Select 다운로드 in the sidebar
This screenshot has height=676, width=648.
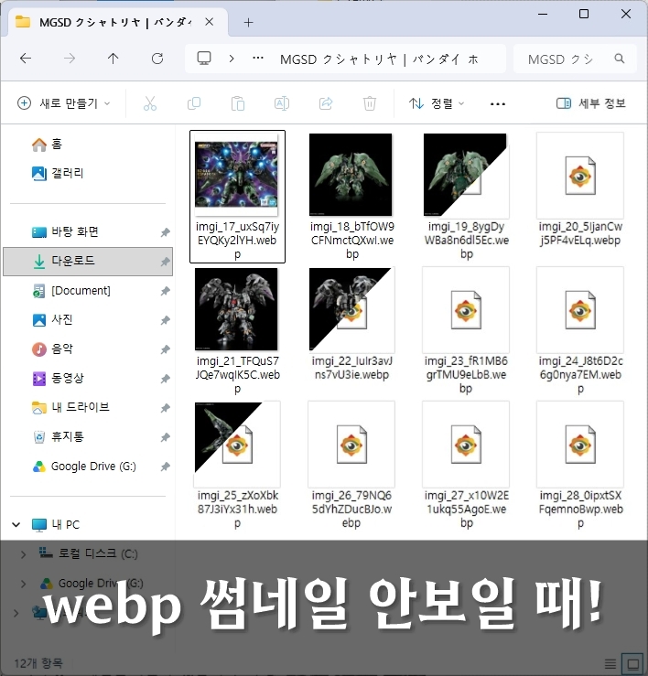click(x=88, y=262)
